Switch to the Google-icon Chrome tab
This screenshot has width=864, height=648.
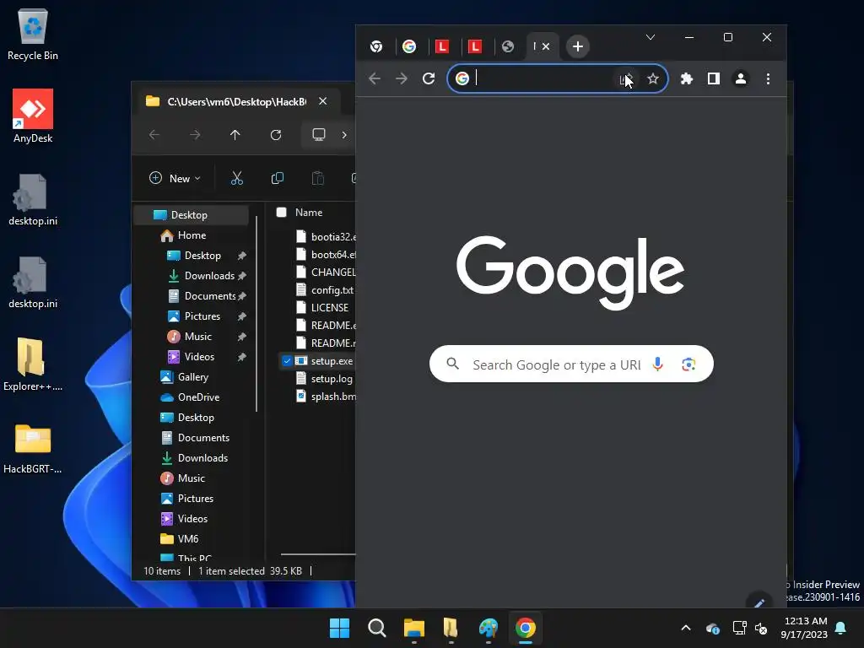coord(409,46)
